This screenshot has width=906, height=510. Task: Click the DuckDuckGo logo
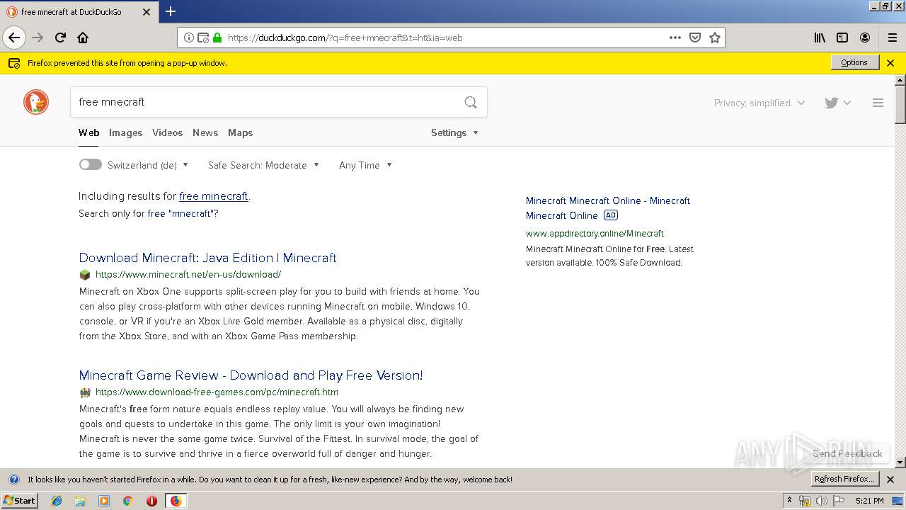(x=36, y=102)
